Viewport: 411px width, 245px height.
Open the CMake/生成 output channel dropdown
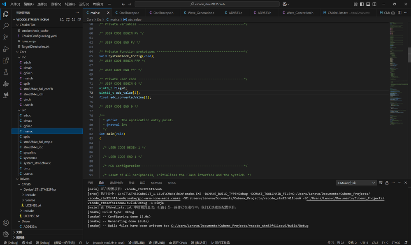click(x=356, y=183)
